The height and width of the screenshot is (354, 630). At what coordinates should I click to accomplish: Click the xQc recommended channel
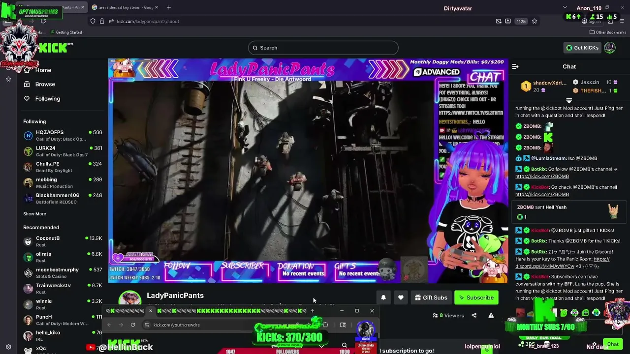click(63, 349)
